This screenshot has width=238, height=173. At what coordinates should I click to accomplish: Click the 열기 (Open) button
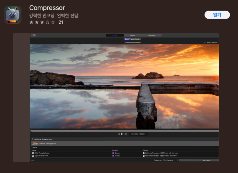217,15
